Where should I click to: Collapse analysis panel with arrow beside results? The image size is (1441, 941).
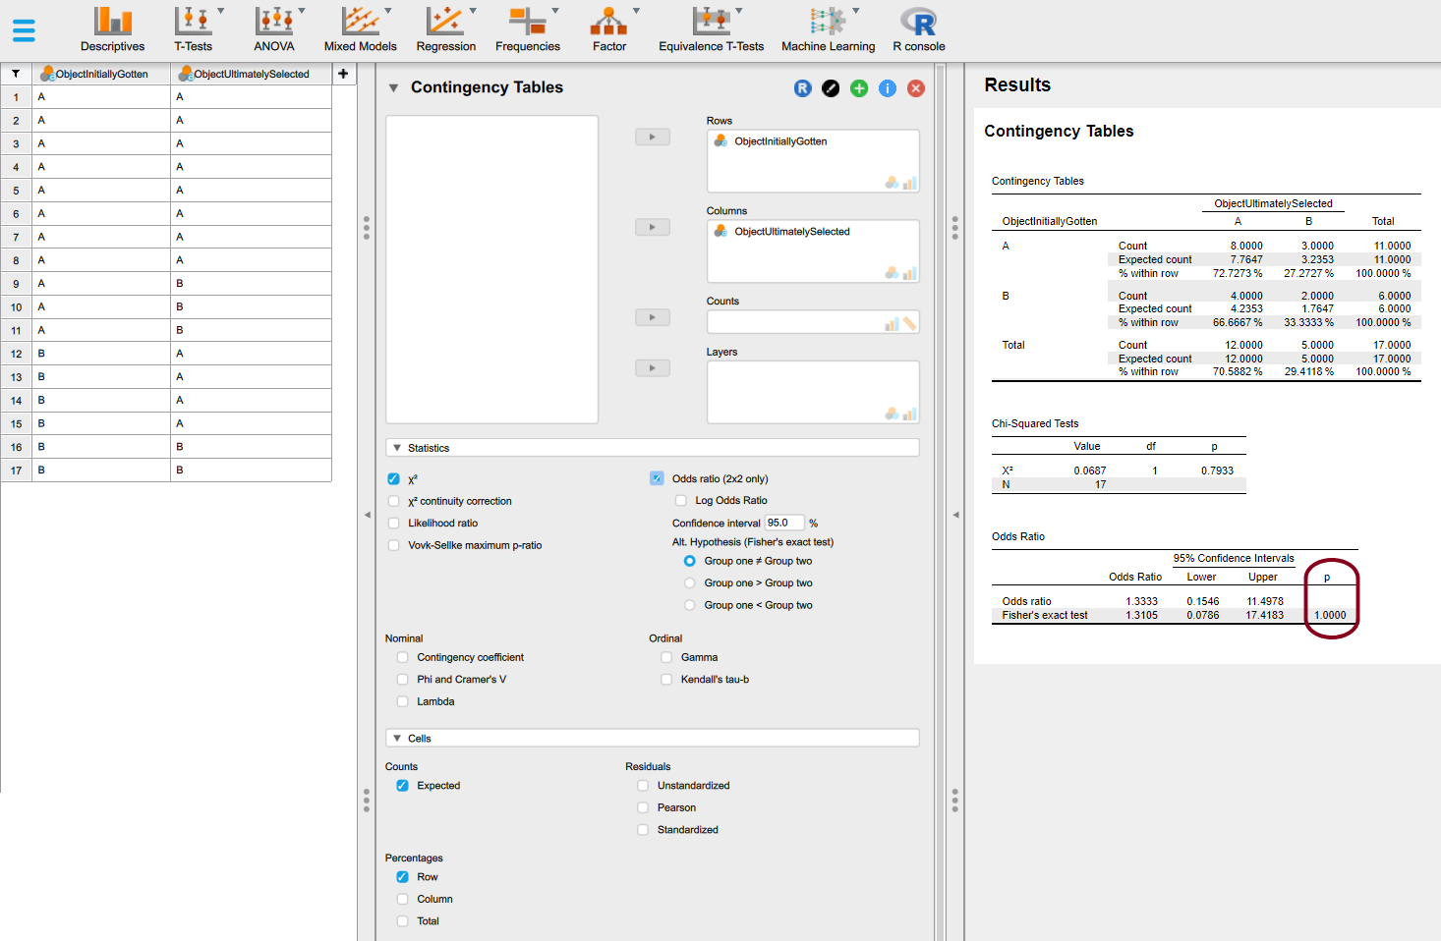coord(955,515)
